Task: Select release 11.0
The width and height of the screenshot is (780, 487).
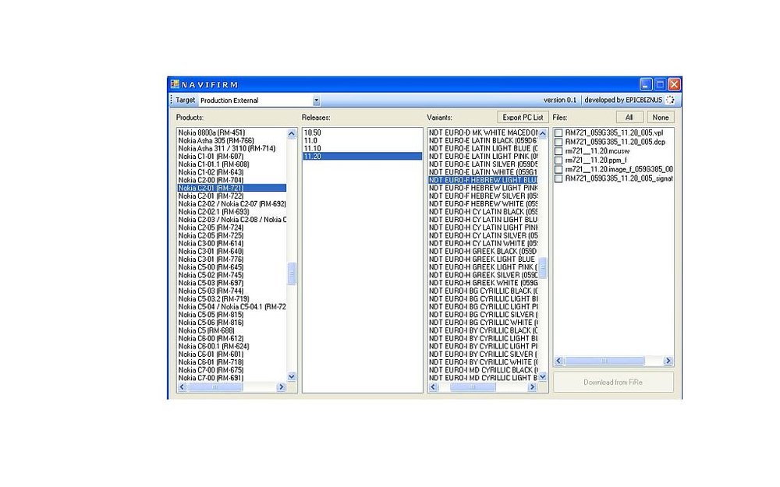Action: [x=362, y=140]
